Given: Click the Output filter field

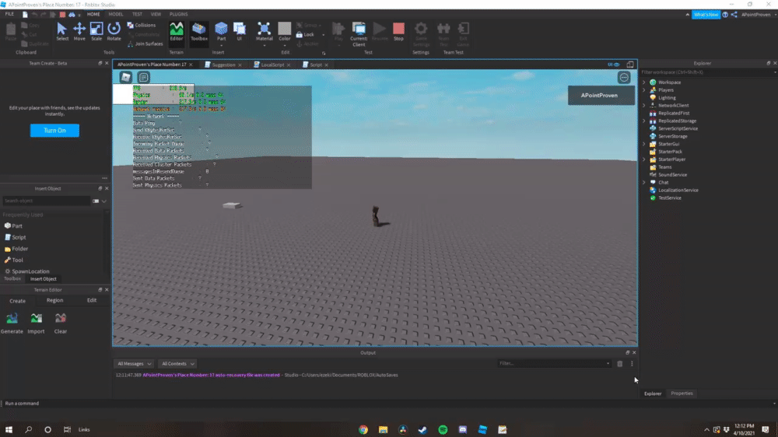Looking at the screenshot, I should [x=554, y=364].
